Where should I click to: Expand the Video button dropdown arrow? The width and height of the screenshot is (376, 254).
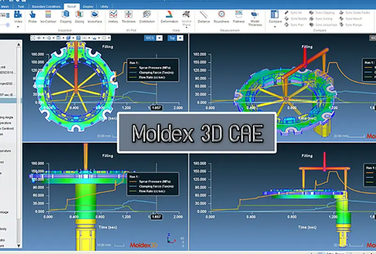[x=18, y=27]
